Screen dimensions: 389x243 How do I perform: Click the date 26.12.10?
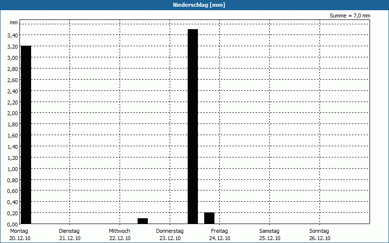[x=320, y=239]
